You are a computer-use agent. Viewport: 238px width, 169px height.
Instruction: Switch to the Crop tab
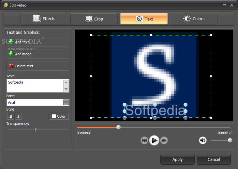click(x=94, y=19)
